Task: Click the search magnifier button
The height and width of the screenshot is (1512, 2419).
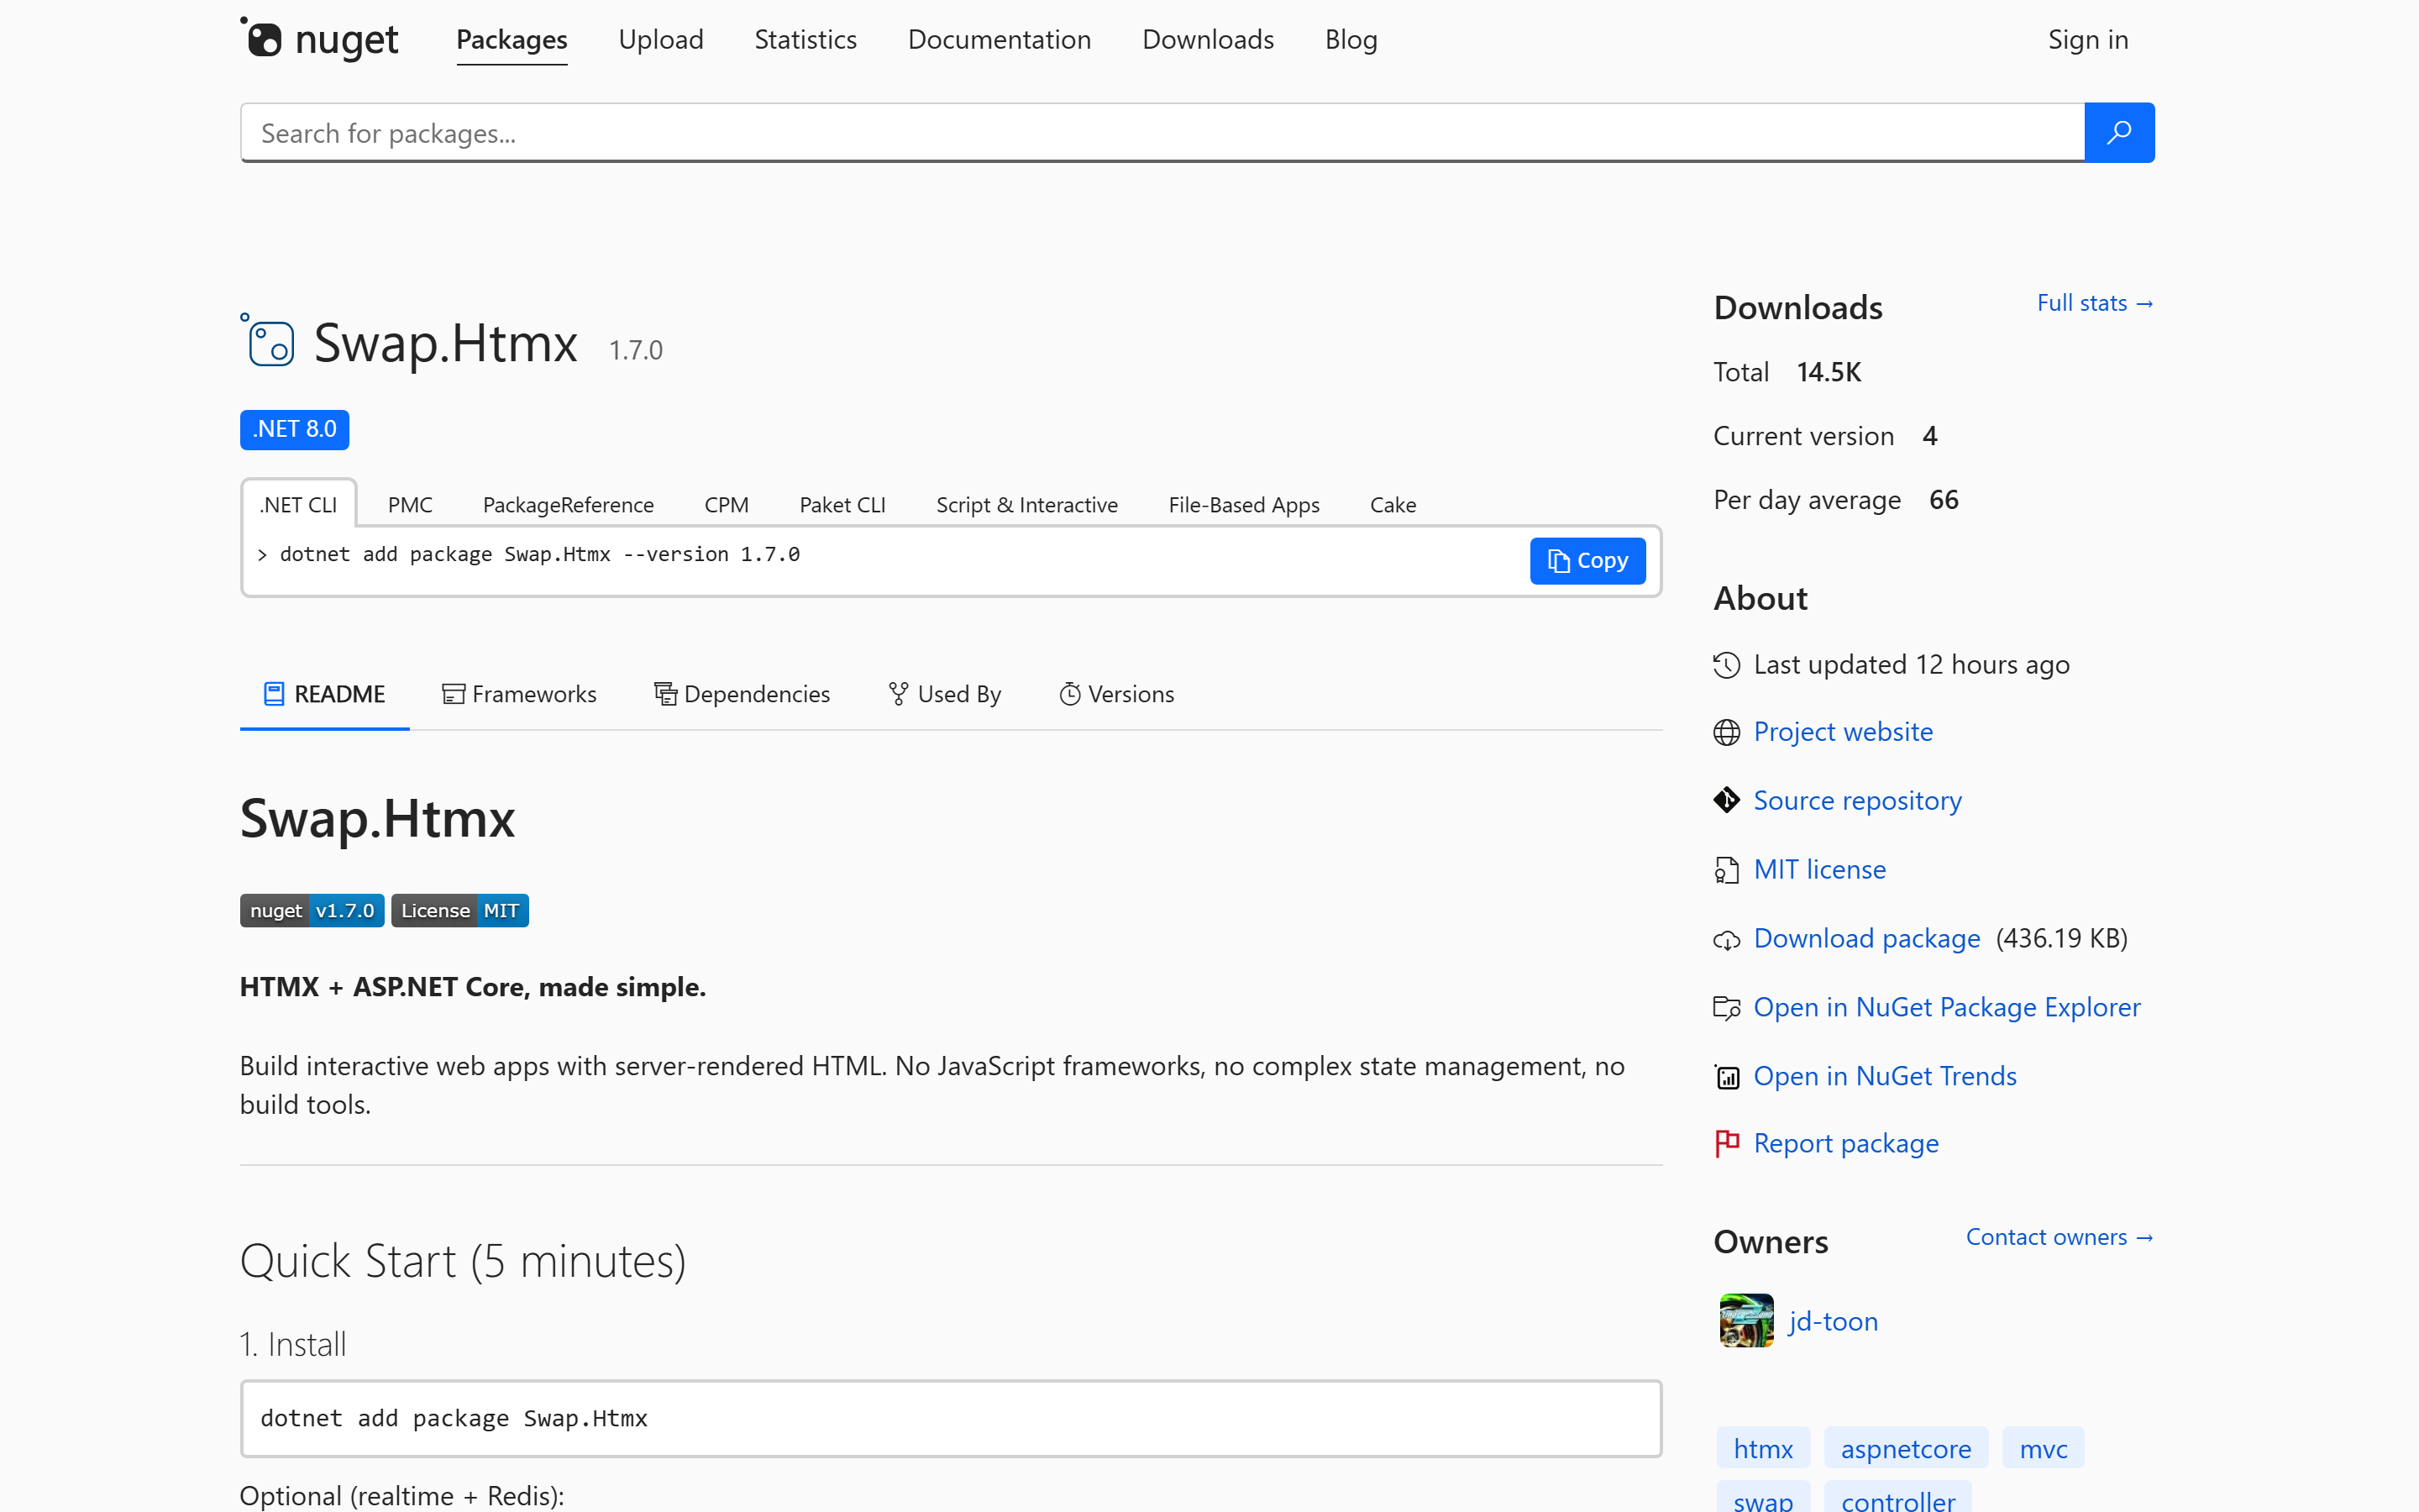Action: coord(2119,132)
